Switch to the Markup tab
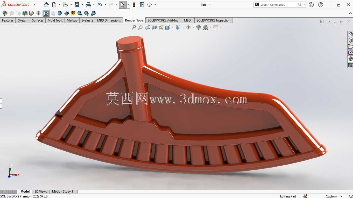The width and height of the screenshot is (353, 198). pos(72,20)
